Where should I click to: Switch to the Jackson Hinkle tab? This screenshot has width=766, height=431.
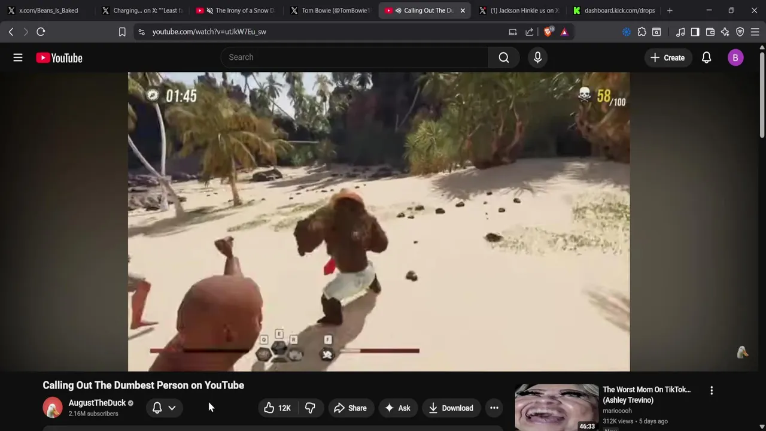pos(519,10)
